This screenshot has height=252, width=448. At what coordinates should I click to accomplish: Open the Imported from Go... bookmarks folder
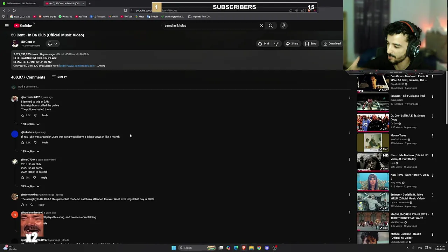(x=199, y=16)
